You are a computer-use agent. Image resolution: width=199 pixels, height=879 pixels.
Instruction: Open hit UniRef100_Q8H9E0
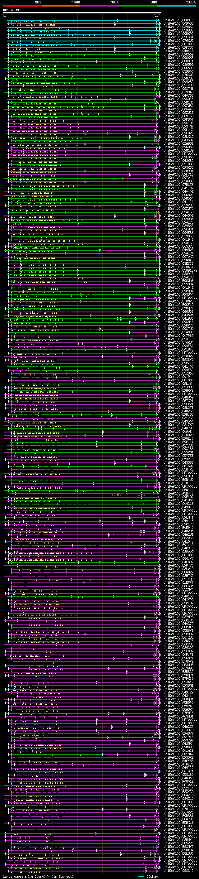point(178,20)
